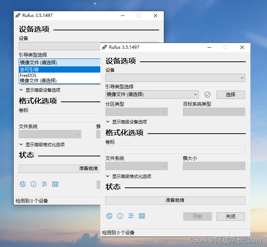Click the 镜像文件 (请选择) combo box in back window

(60, 62)
